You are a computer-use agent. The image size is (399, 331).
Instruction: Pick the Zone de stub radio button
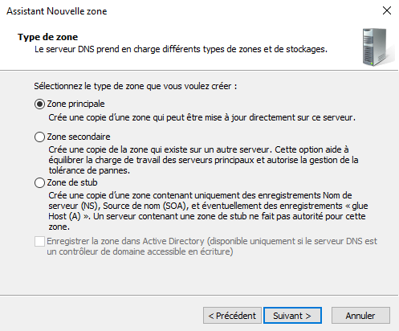[x=39, y=183]
